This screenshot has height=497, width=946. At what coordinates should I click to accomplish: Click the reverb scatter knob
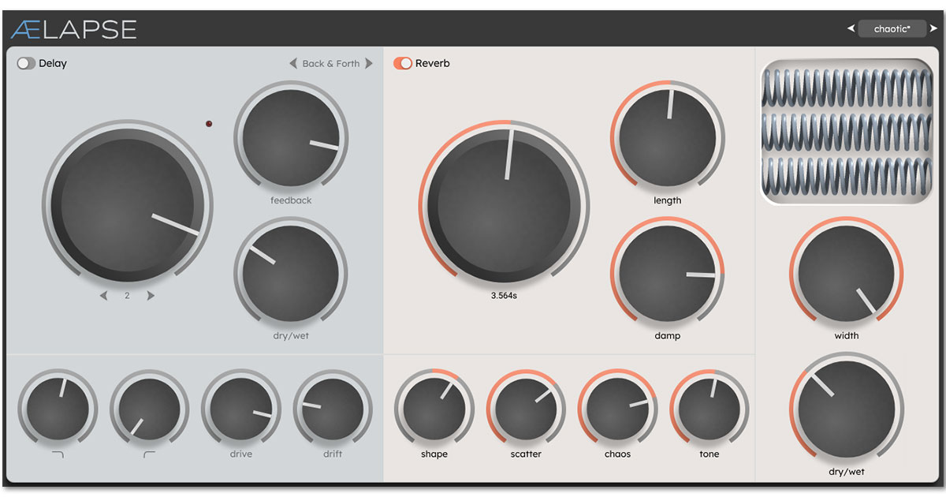coord(526,409)
